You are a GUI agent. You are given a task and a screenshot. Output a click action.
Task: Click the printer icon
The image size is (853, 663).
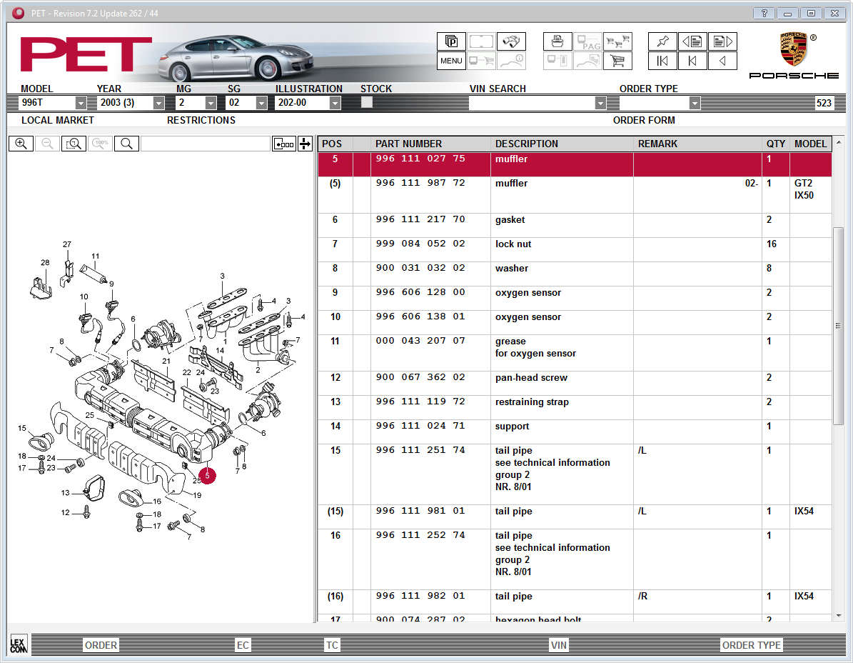click(557, 41)
